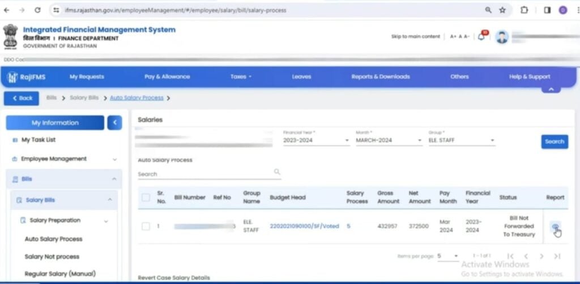The height and width of the screenshot is (284, 580).
Task: Go to first page of results
Action: (510, 256)
